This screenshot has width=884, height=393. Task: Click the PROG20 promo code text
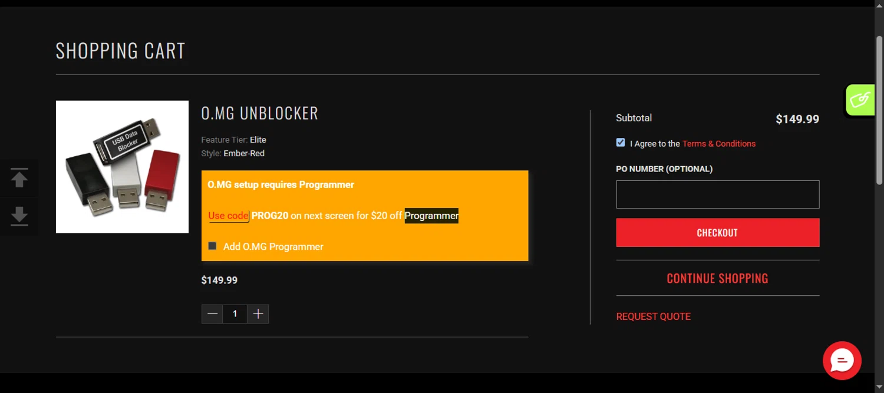point(270,216)
